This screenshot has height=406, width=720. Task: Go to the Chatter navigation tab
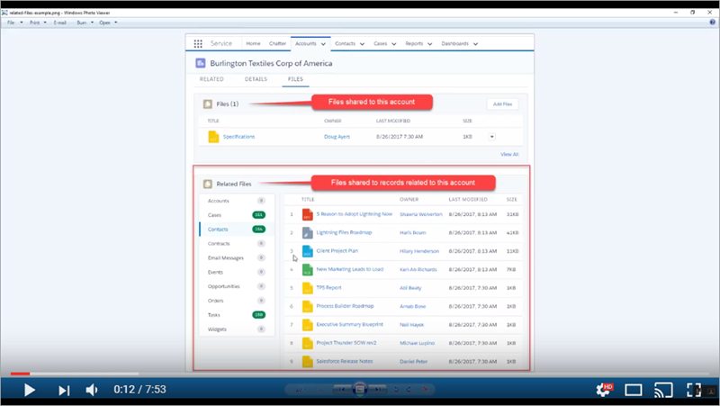click(277, 43)
